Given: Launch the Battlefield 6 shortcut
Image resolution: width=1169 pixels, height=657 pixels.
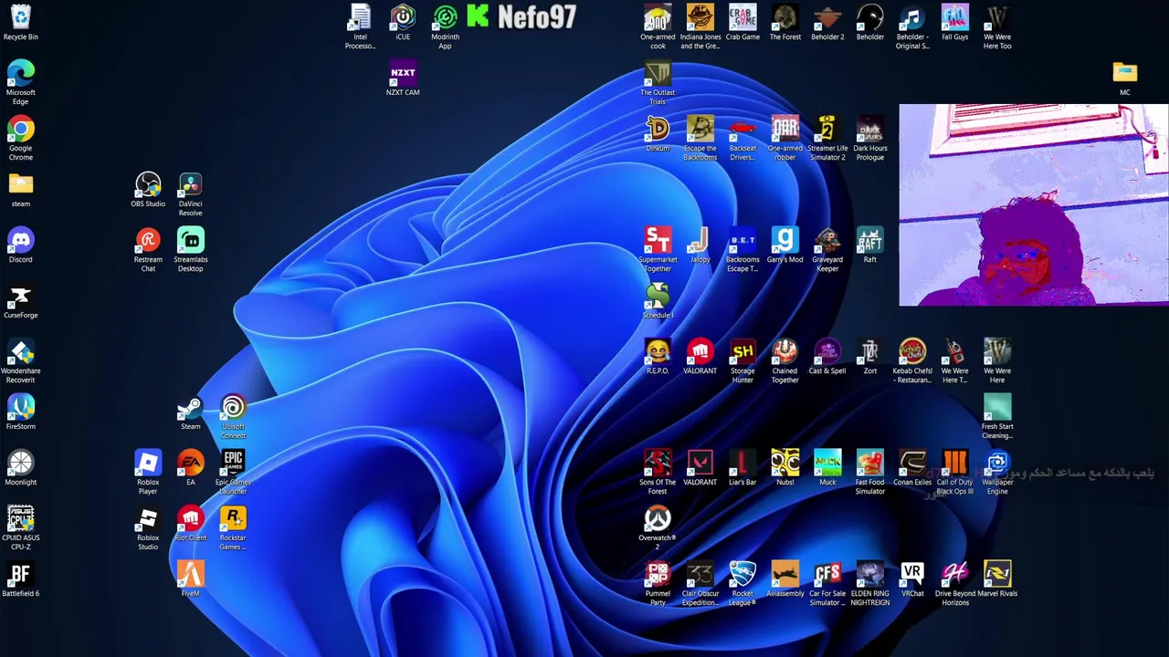Looking at the screenshot, I should tap(20, 579).
